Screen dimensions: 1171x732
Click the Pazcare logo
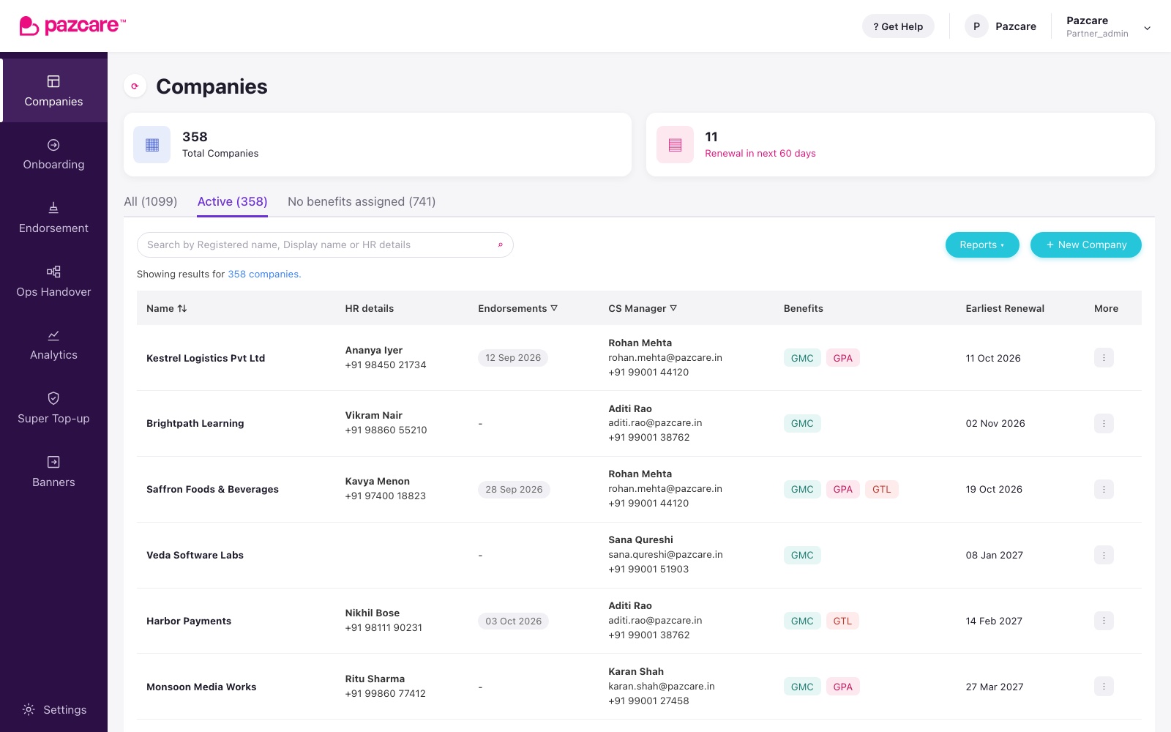point(72,26)
